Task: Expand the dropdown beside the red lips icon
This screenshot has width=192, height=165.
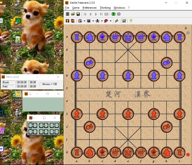Action: click(x=111, y=21)
